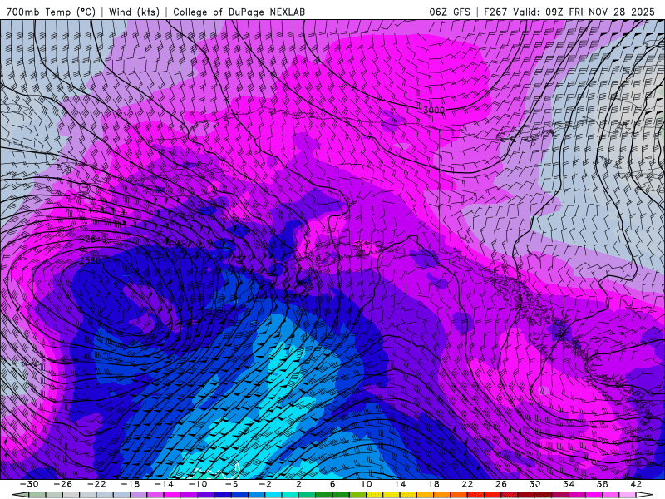The image size is (665, 499).
Task: Click the -26 colorbar scale value
Action: [63, 484]
